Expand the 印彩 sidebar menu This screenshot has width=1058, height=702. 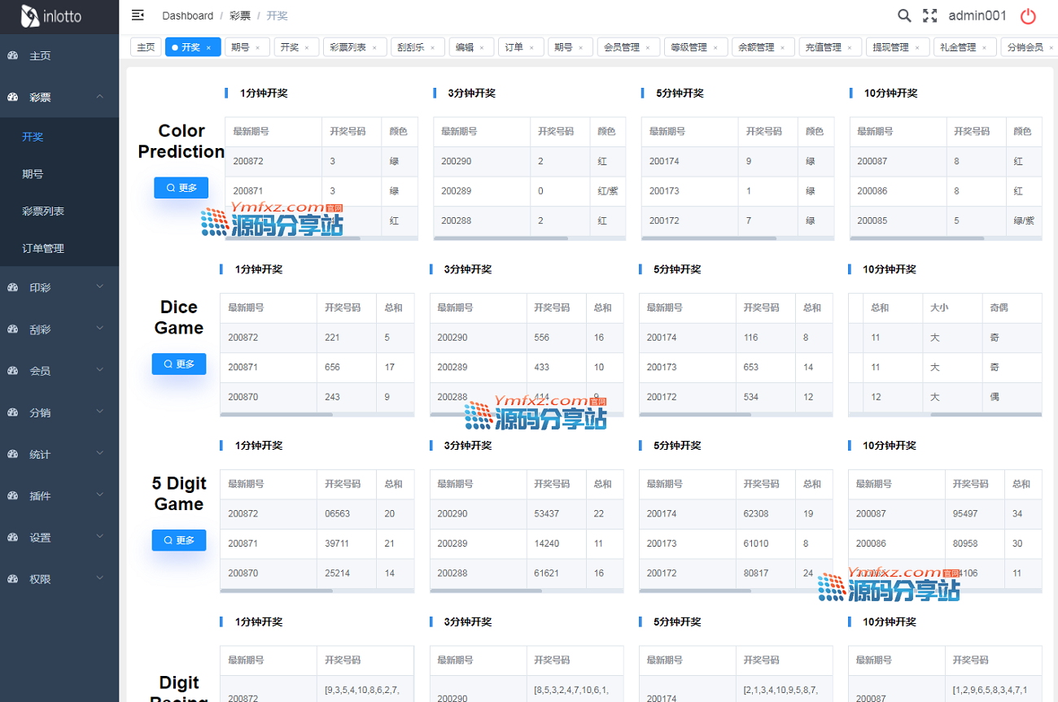(x=99, y=287)
